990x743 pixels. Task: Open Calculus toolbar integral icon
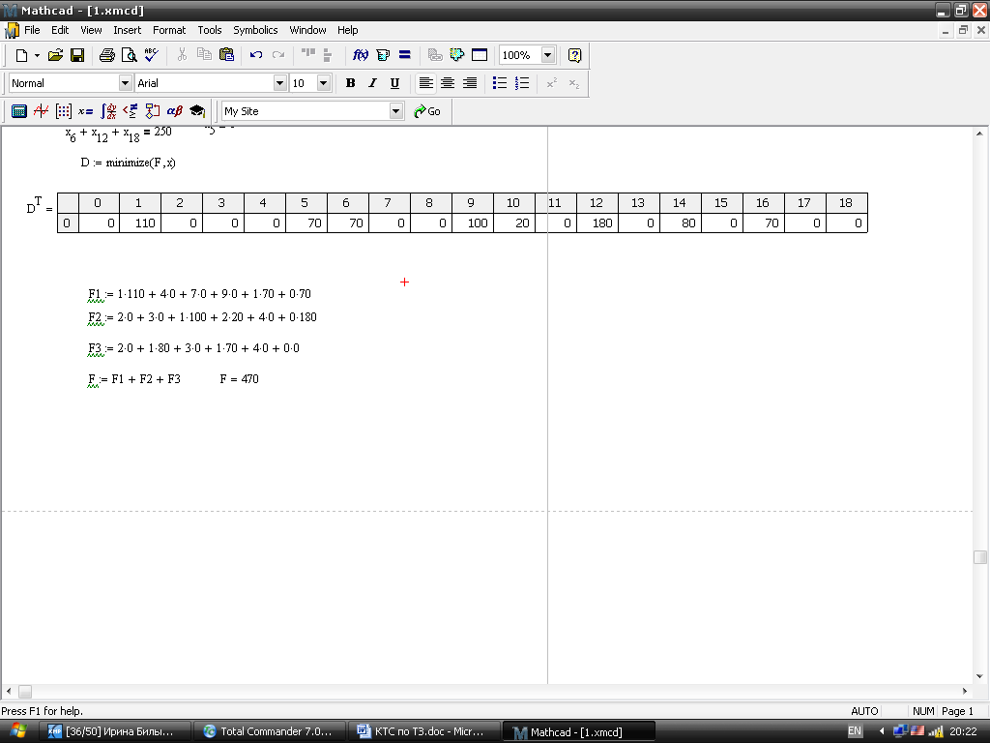(108, 112)
